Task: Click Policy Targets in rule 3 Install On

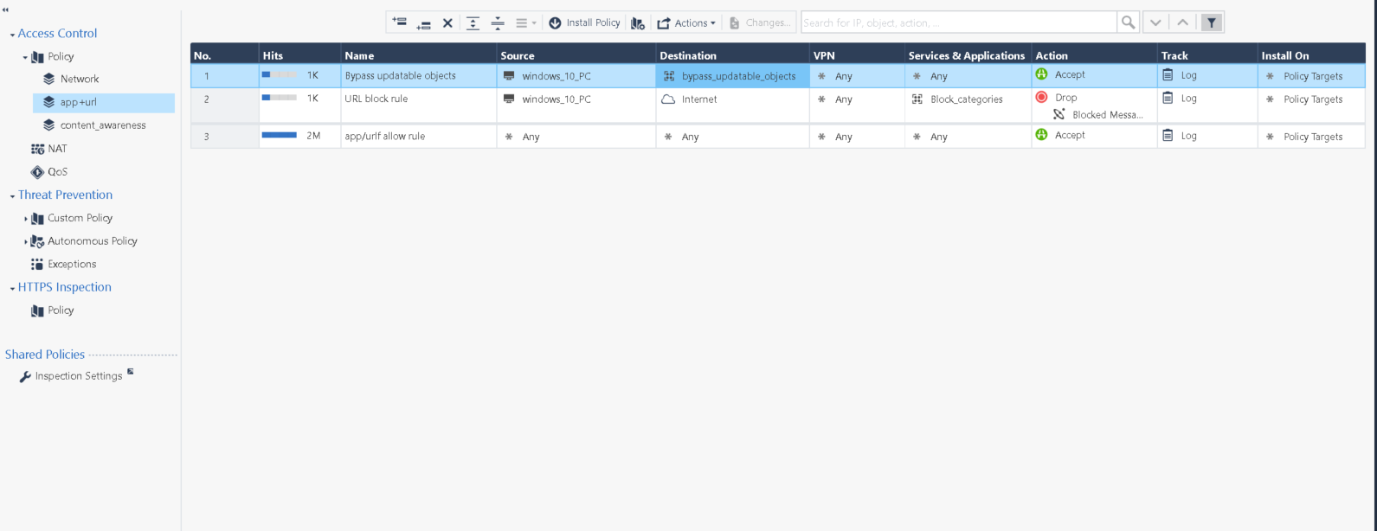Action: point(1313,137)
